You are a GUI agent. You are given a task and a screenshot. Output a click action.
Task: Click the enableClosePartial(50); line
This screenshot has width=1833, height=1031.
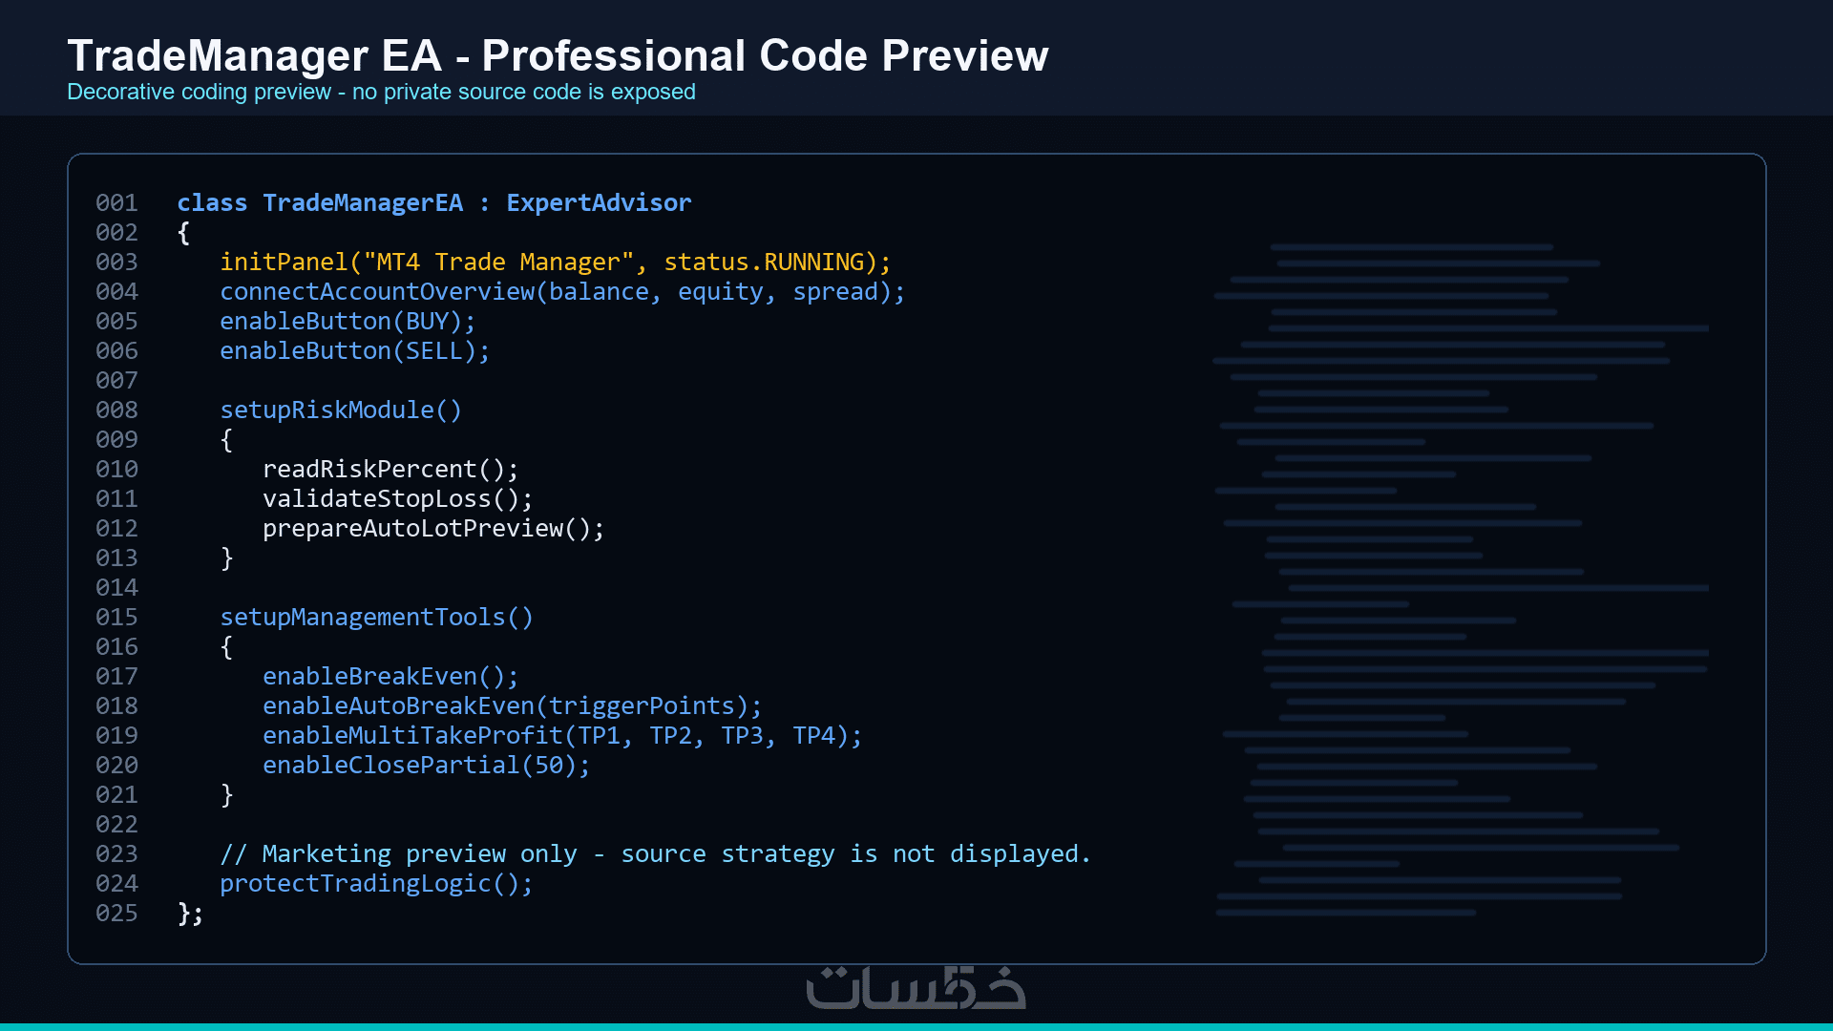click(427, 766)
